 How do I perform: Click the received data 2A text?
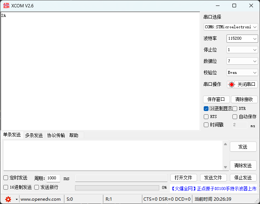click(3, 15)
